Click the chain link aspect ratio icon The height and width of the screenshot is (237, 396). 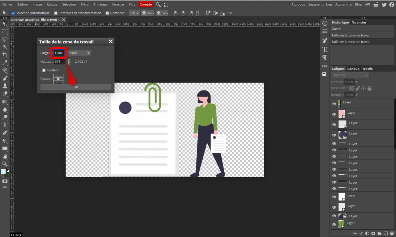coord(69,62)
